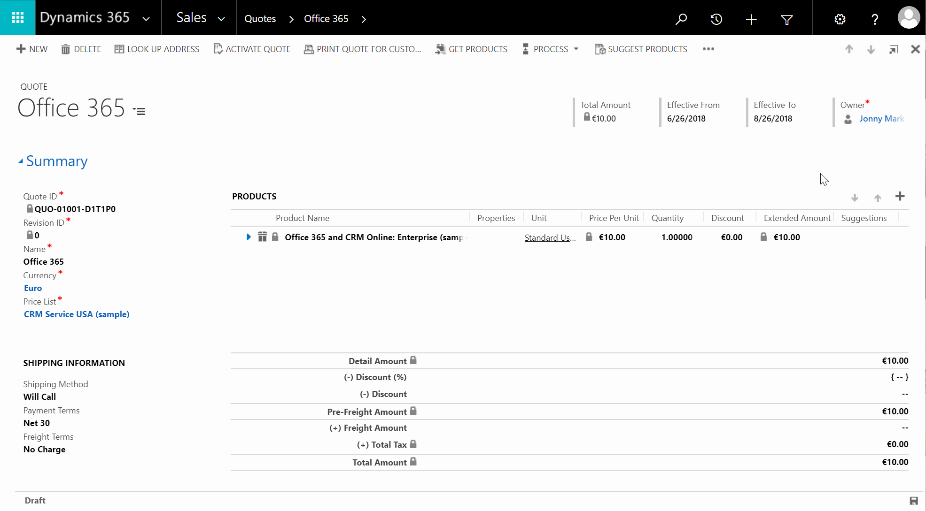
Task: Move product down arrow in Products grid
Action: click(855, 198)
